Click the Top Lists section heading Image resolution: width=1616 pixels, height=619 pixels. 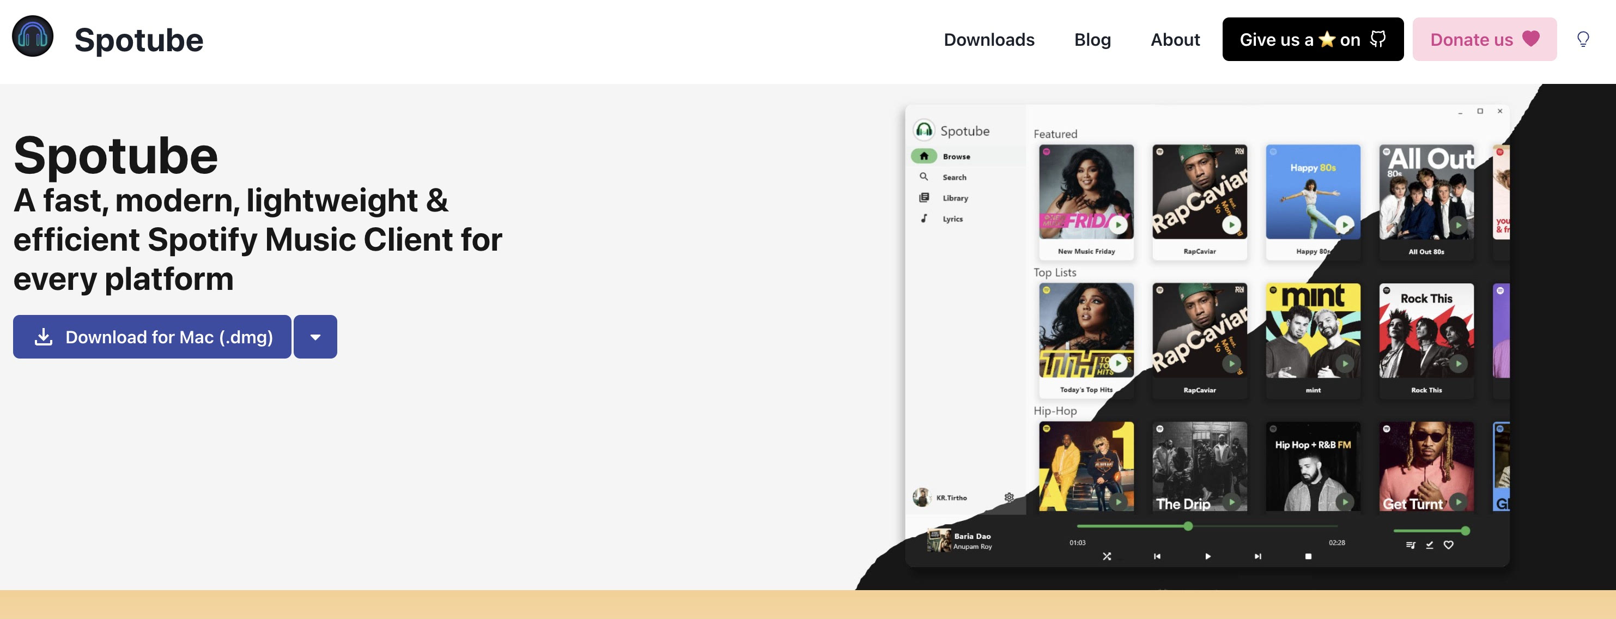(x=1054, y=272)
